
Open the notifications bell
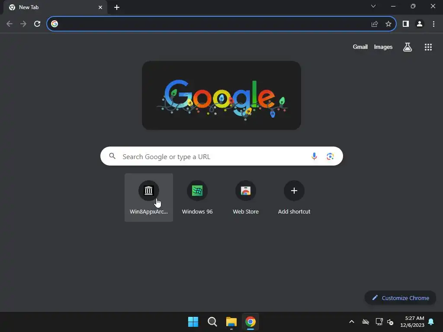tap(431, 322)
